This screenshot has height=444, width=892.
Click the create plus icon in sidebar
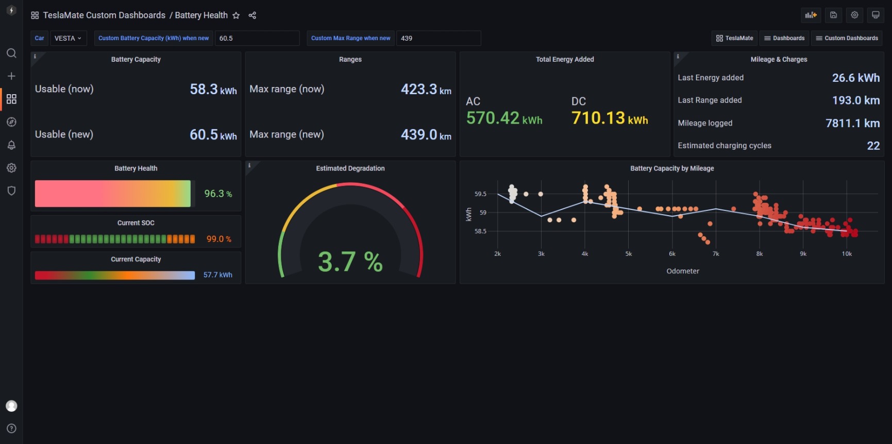pyautogui.click(x=11, y=76)
